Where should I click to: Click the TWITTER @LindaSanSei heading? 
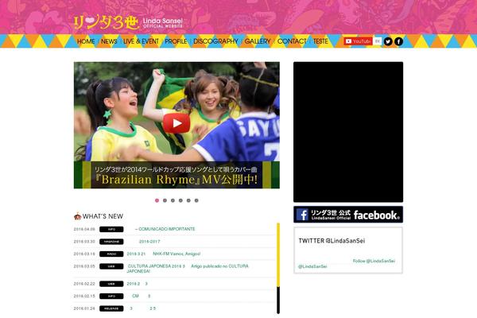click(332, 241)
